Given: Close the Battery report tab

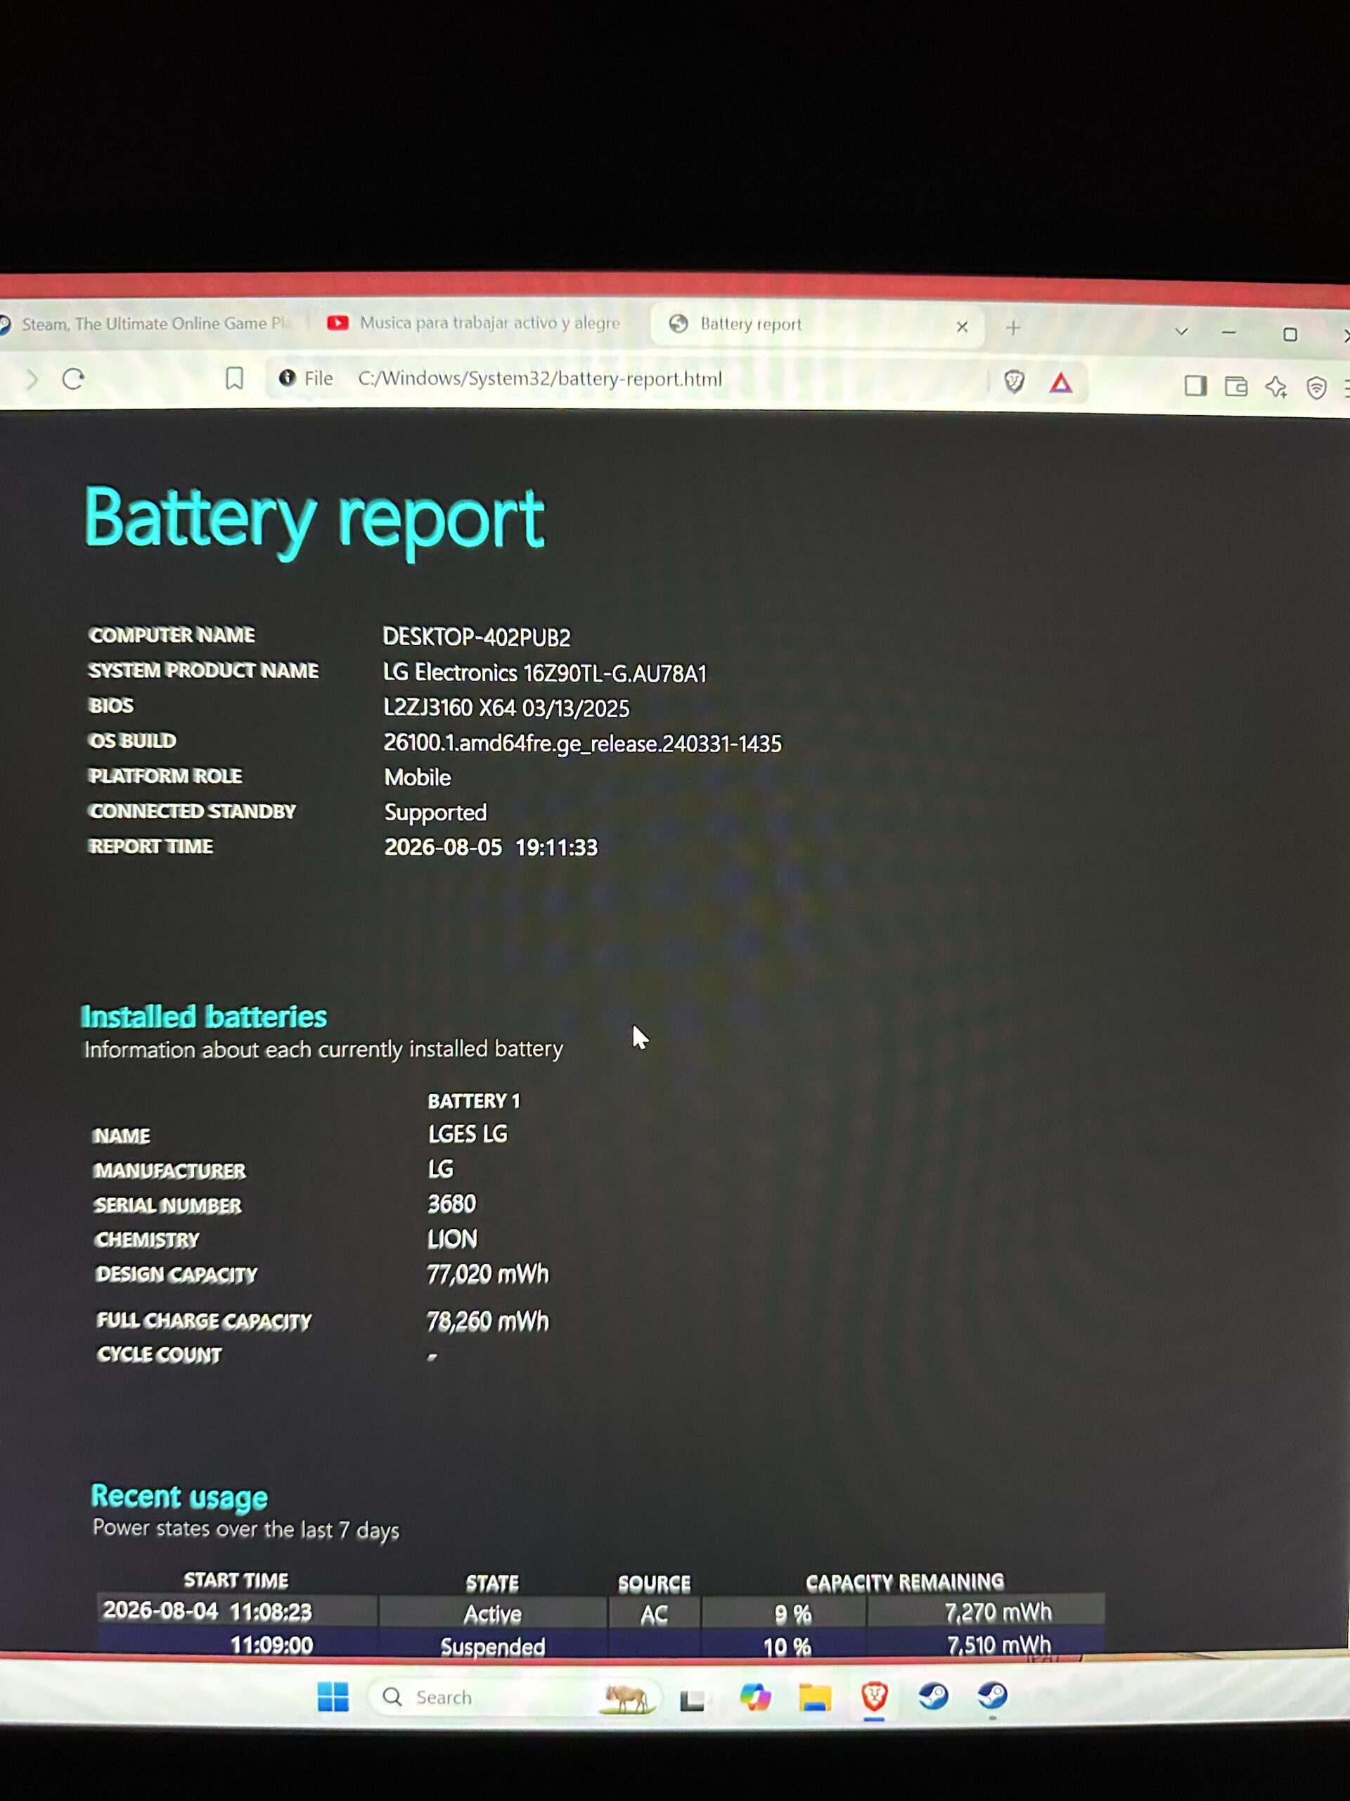Looking at the screenshot, I should point(962,326).
